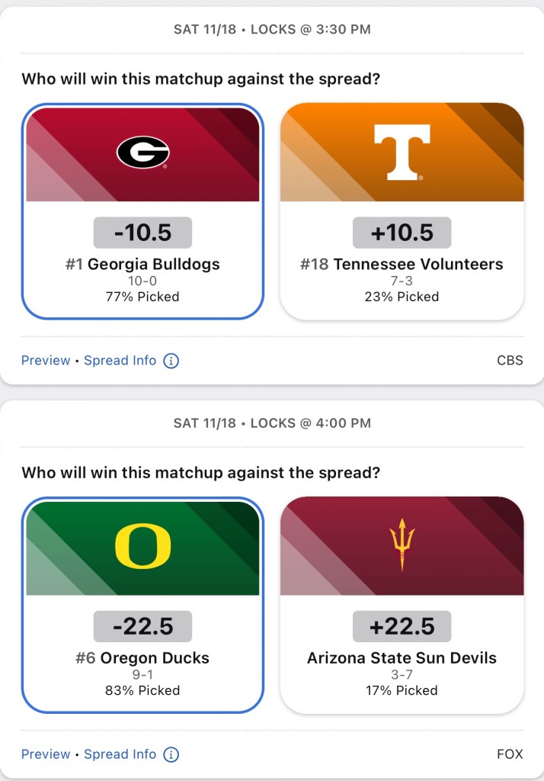Click the FOX network label

click(x=510, y=754)
